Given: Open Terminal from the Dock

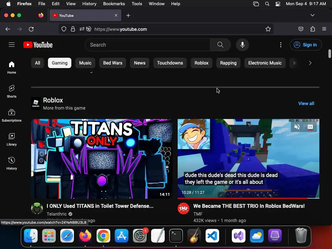Looking at the screenshot, I should coord(176,236).
